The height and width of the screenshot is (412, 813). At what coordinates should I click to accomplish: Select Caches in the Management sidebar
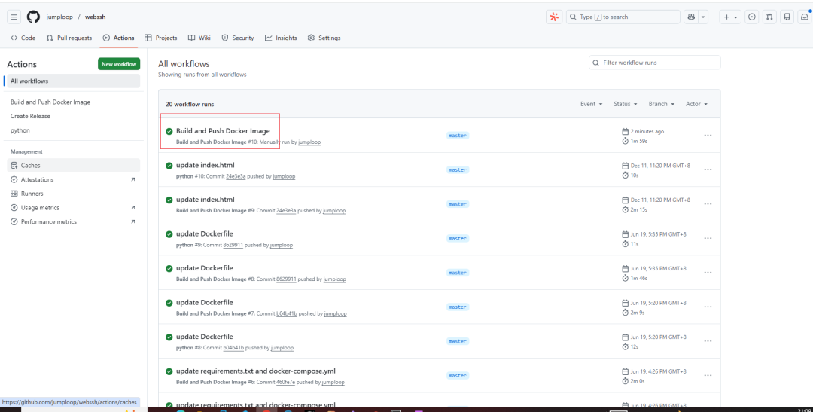(x=30, y=165)
